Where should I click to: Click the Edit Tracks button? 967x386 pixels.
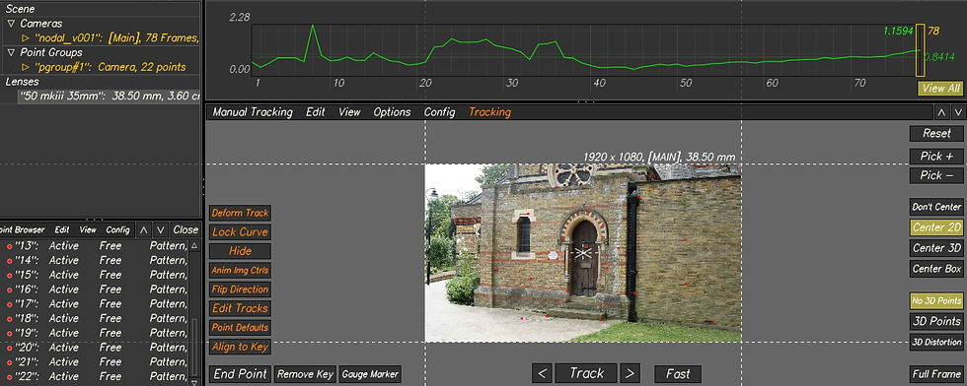pyautogui.click(x=240, y=308)
